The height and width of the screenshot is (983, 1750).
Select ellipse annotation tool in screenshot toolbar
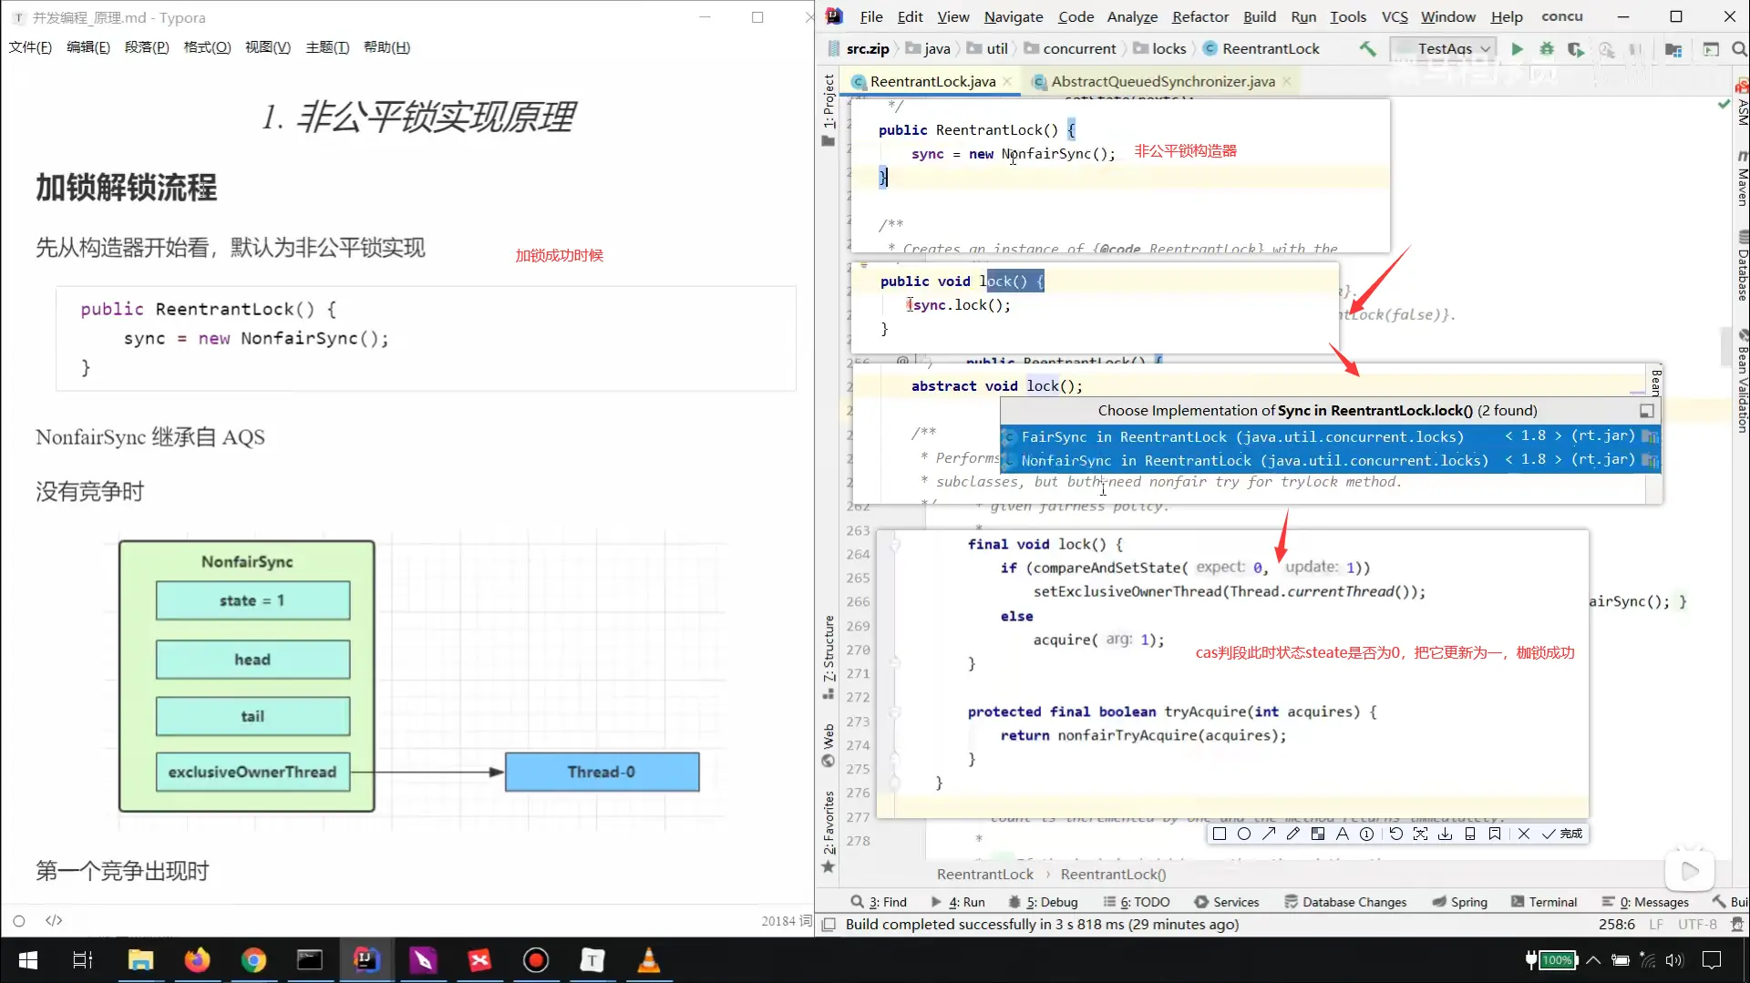click(1244, 834)
